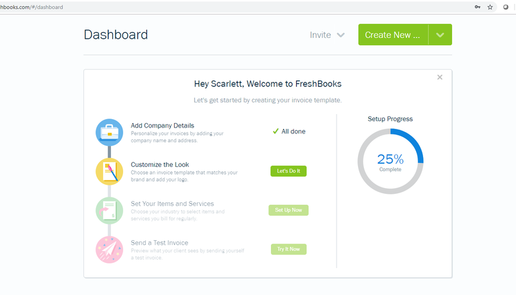The width and height of the screenshot is (516, 295).
Task: Dismiss the welcome panel with the X
Action: [x=440, y=77]
